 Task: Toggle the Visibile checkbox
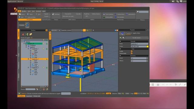tap(132, 51)
